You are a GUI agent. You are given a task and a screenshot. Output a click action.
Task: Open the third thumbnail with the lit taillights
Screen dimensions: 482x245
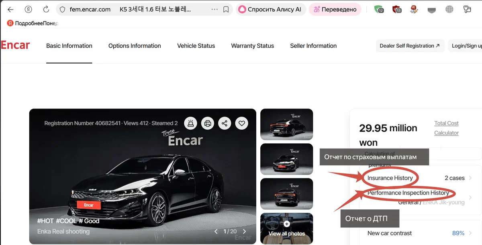pyautogui.click(x=286, y=194)
